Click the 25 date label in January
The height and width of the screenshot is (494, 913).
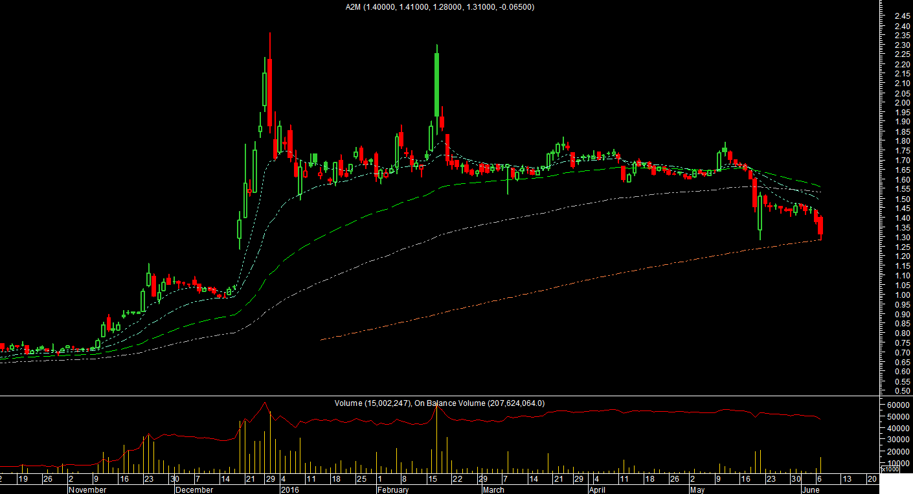361,480
